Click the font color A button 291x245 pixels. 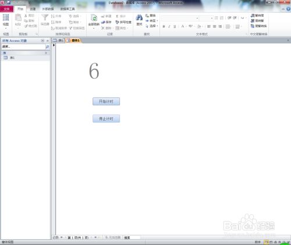(182, 26)
